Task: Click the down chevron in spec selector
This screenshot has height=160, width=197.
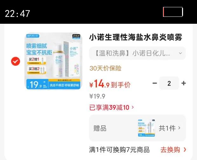Action: [x=180, y=53]
